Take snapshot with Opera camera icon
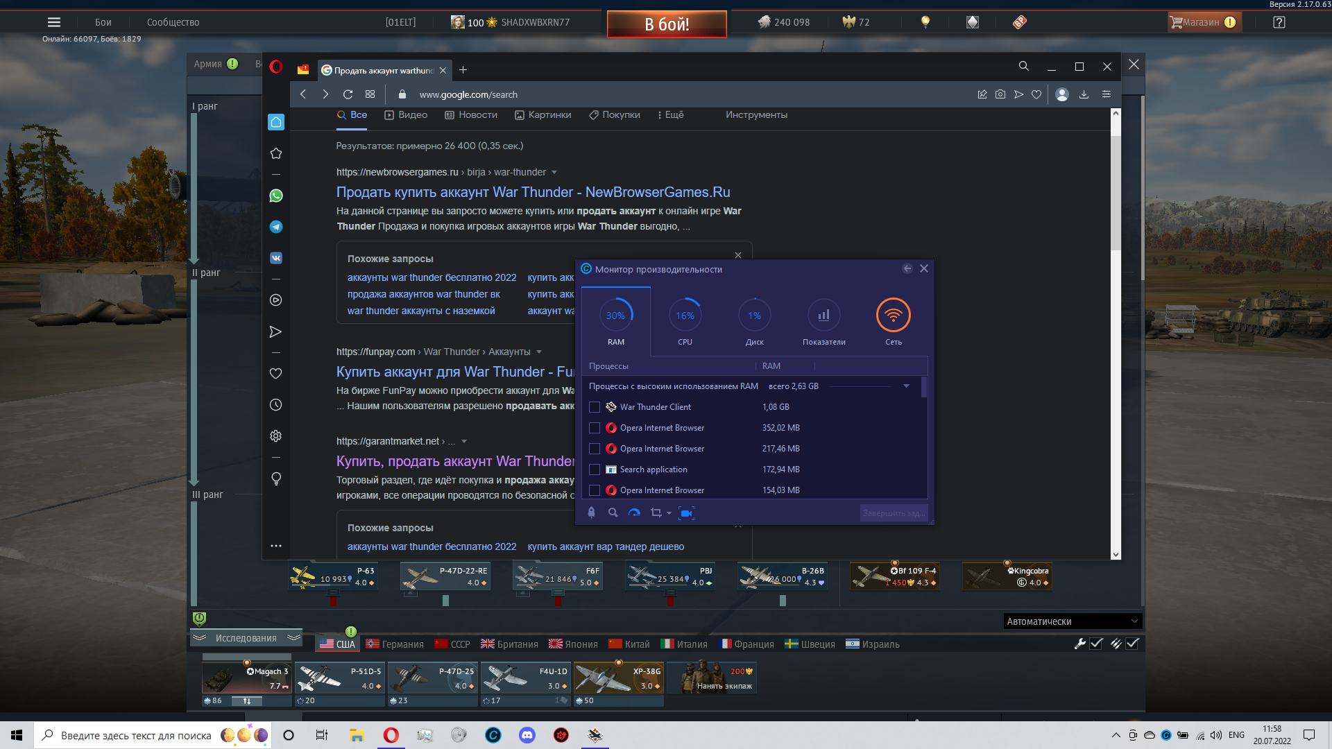 click(1000, 94)
